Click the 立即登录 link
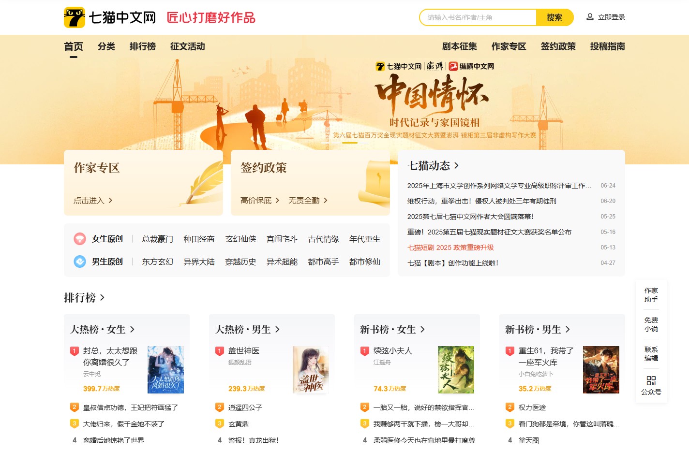This screenshot has width=689, height=451. [x=612, y=17]
